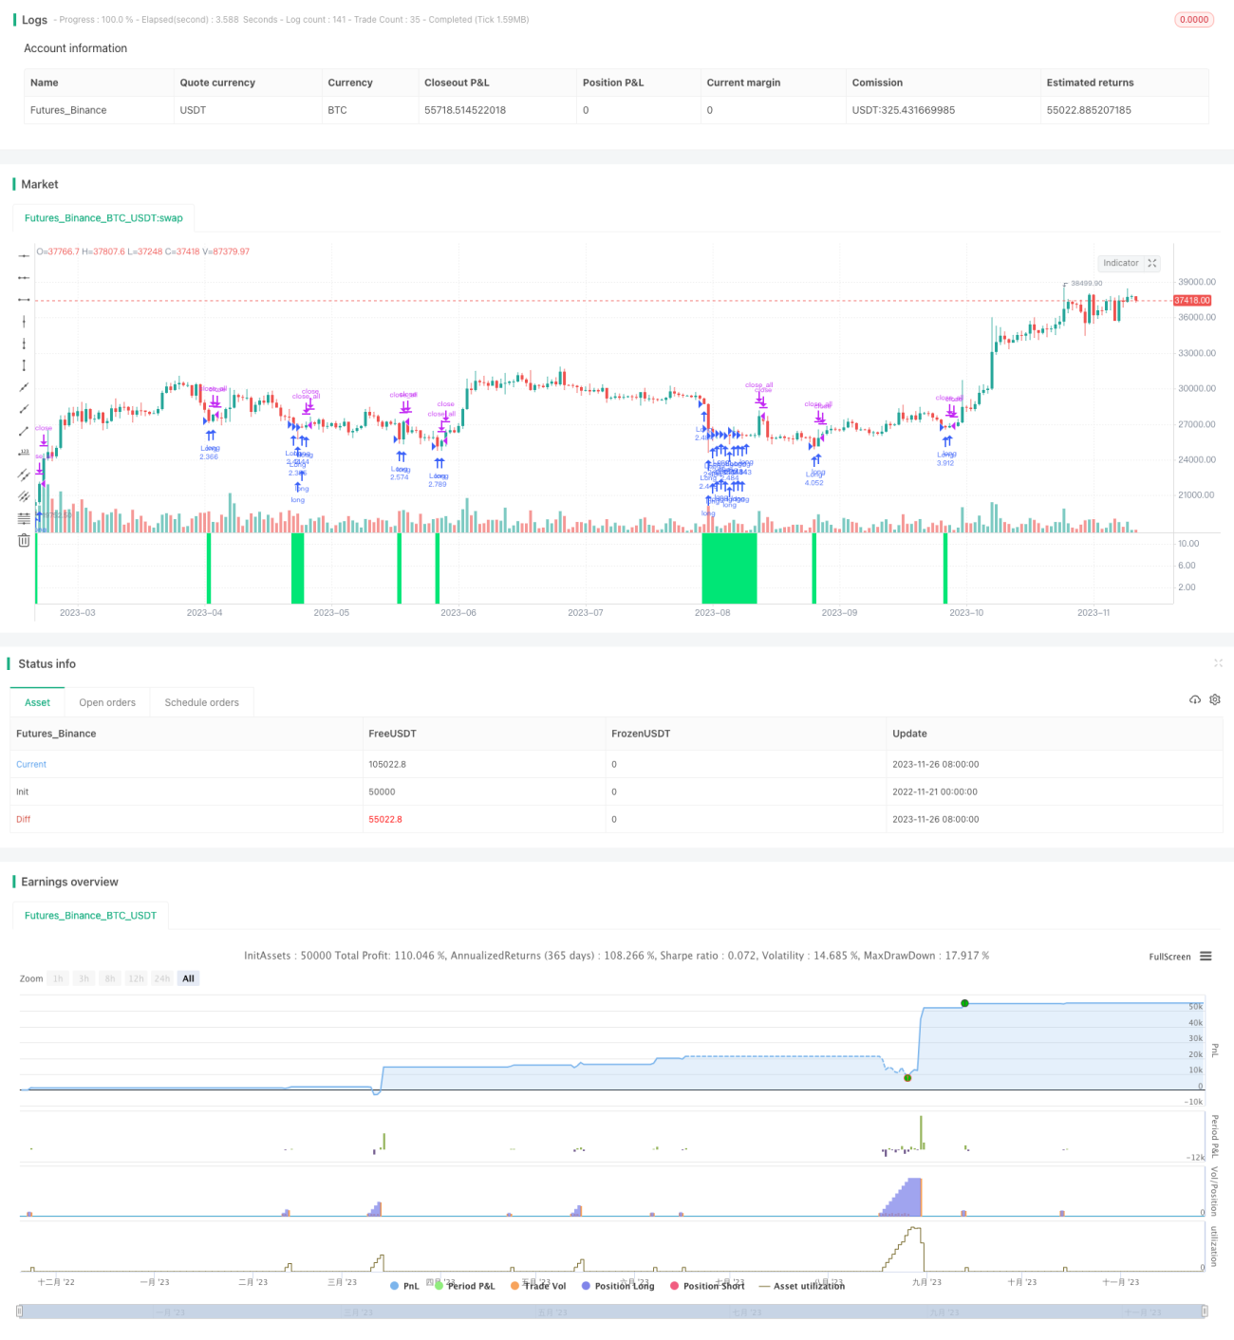The height and width of the screenshot is (1340, 1234).
Task: Collapse the Status info panel
Action: tap(1218, 663)
